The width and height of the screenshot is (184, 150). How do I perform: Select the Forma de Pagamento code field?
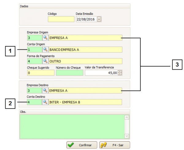[34, 61]
